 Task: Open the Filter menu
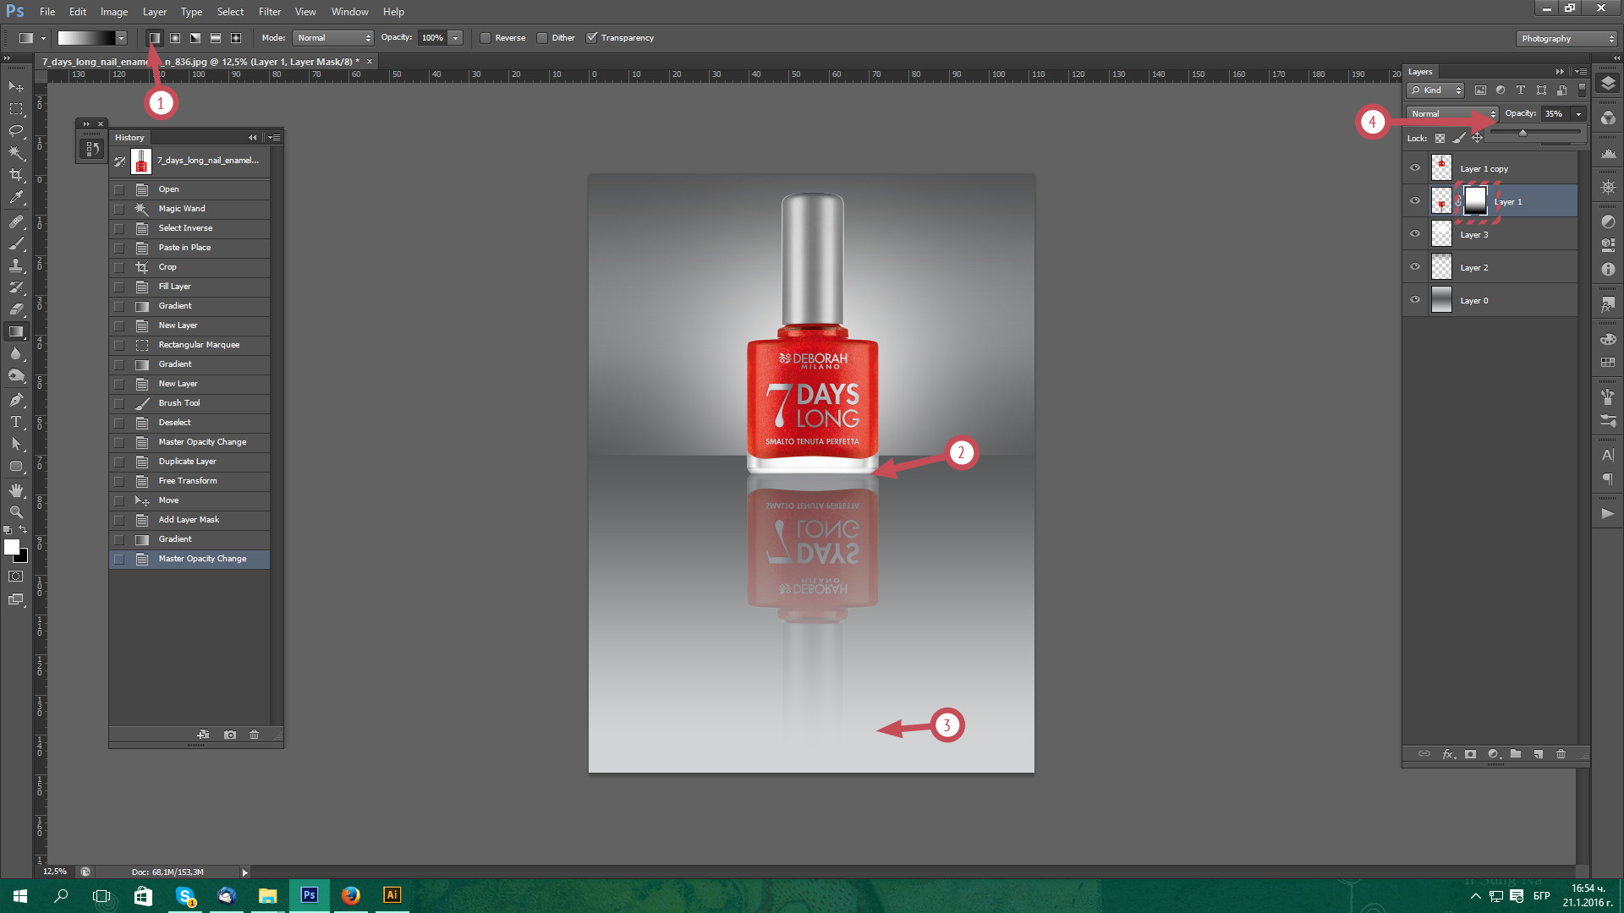(x=270, y=12)
